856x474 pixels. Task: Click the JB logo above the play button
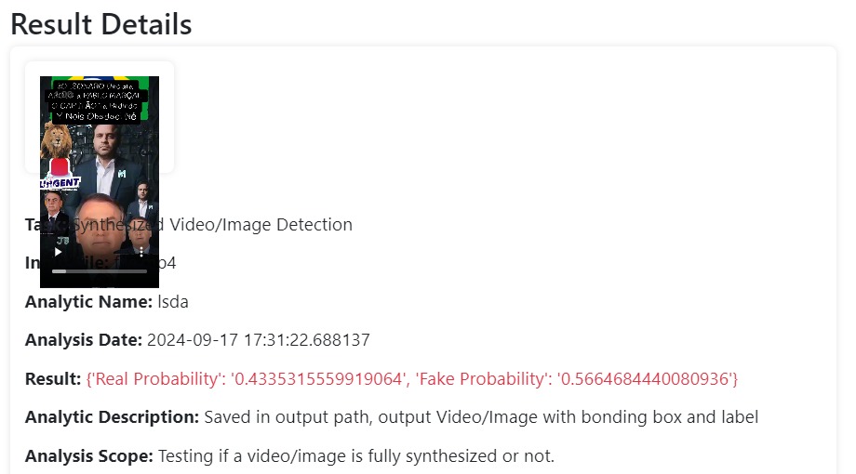(62, 240)
